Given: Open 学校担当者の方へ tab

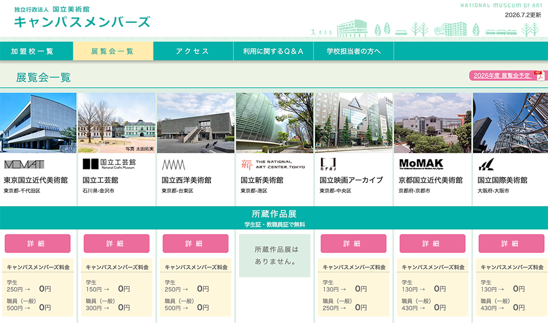Looking at the screenshot, I should pyautogui.click(x=353, y=51).
